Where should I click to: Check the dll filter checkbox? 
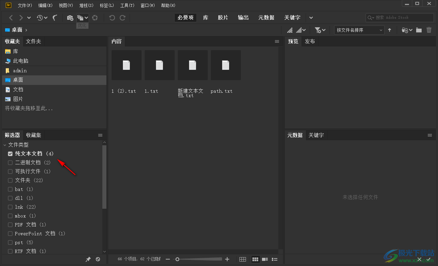[10, 198]
